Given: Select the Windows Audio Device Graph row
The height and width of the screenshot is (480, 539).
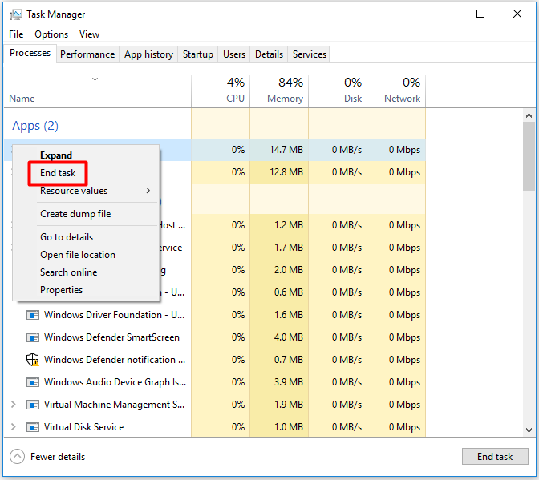Looking at the screenshot, I should (x=215, y=382).
